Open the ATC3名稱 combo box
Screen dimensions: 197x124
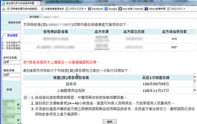point(12,62)
